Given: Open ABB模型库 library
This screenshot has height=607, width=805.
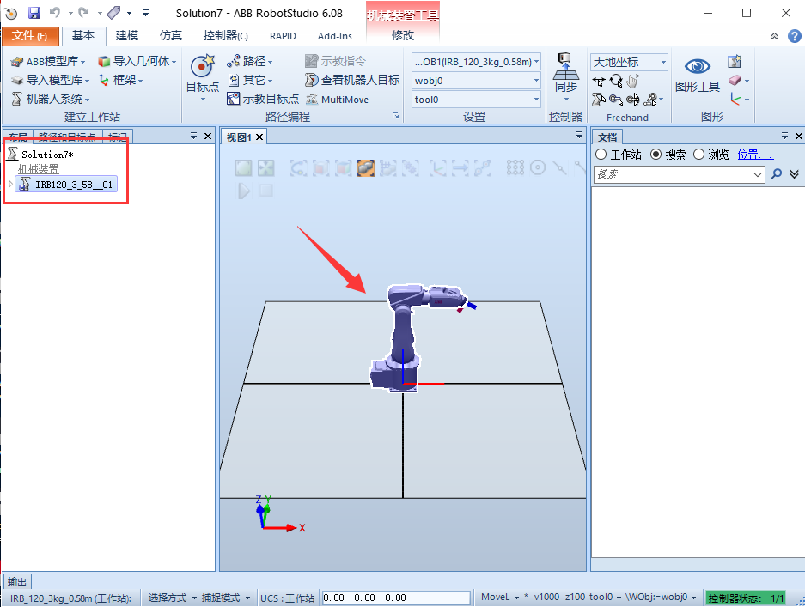Looking at the screenshot, I should [48, 62].
